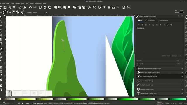Open Text and Font via toolbar T icon
This screenshot has height=105, width=187.
click(105, 7)
